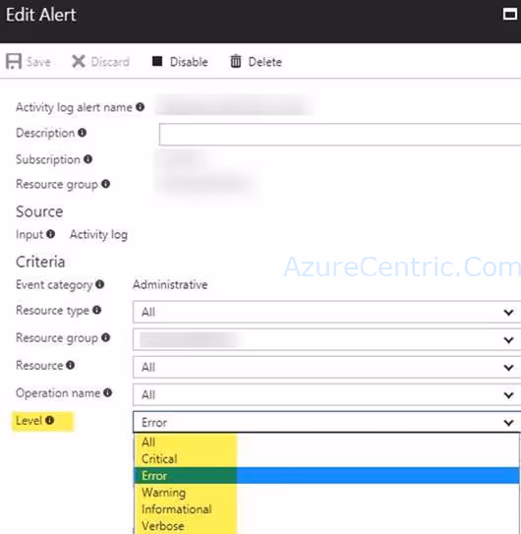
Task: Click the Delete trash can icon
Action: (x=236, y=61)
